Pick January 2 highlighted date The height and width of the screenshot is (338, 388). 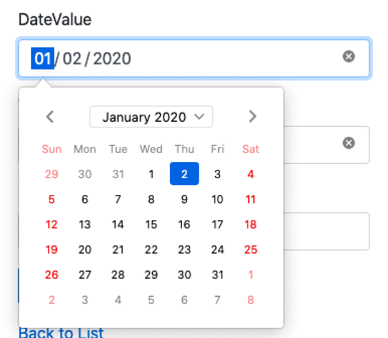(184, 174)
